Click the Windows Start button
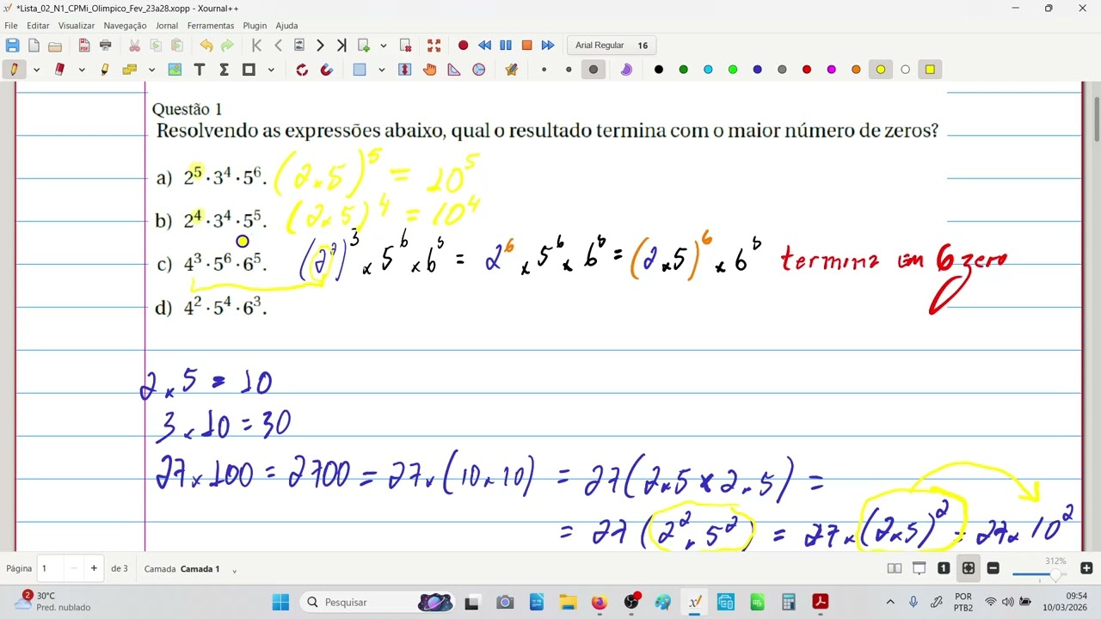 pyautogui.click(x=280, y=602)
